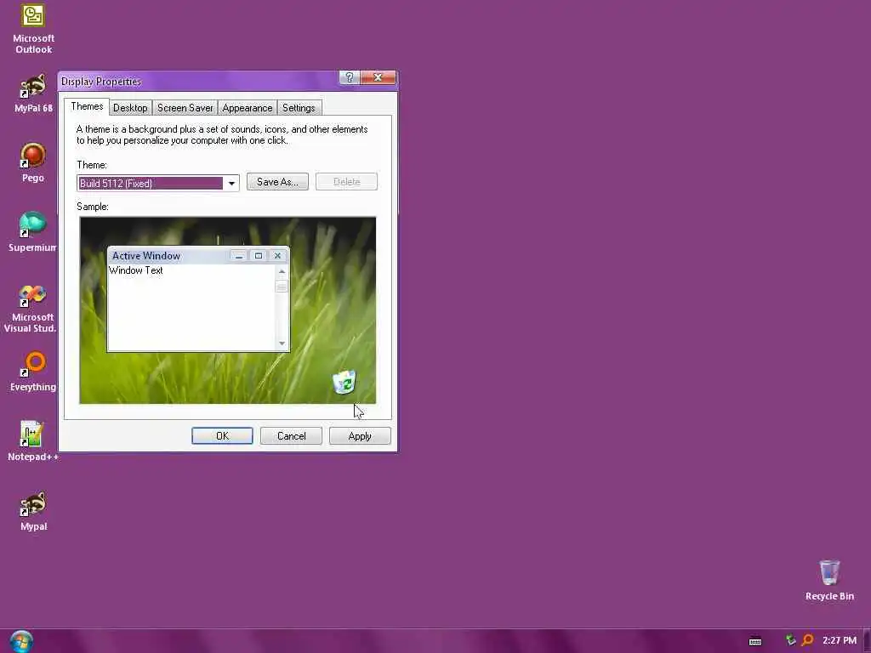Select the Mypal desktop shortcut

pos(33,511)
